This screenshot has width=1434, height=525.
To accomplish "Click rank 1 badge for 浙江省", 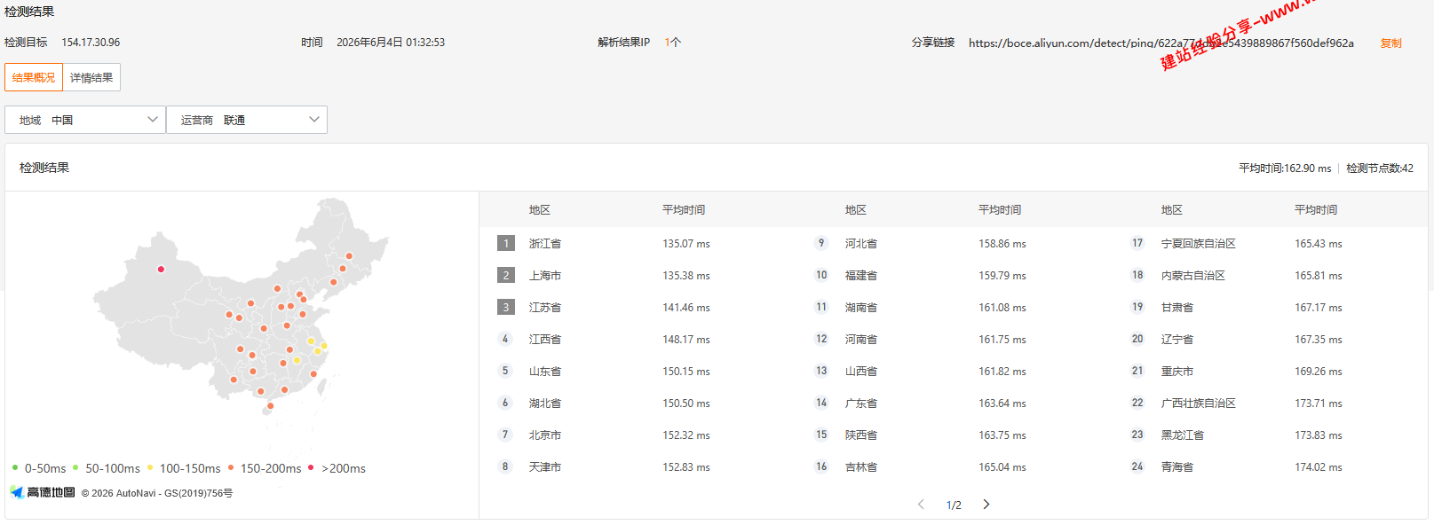I will coord(506,243).
